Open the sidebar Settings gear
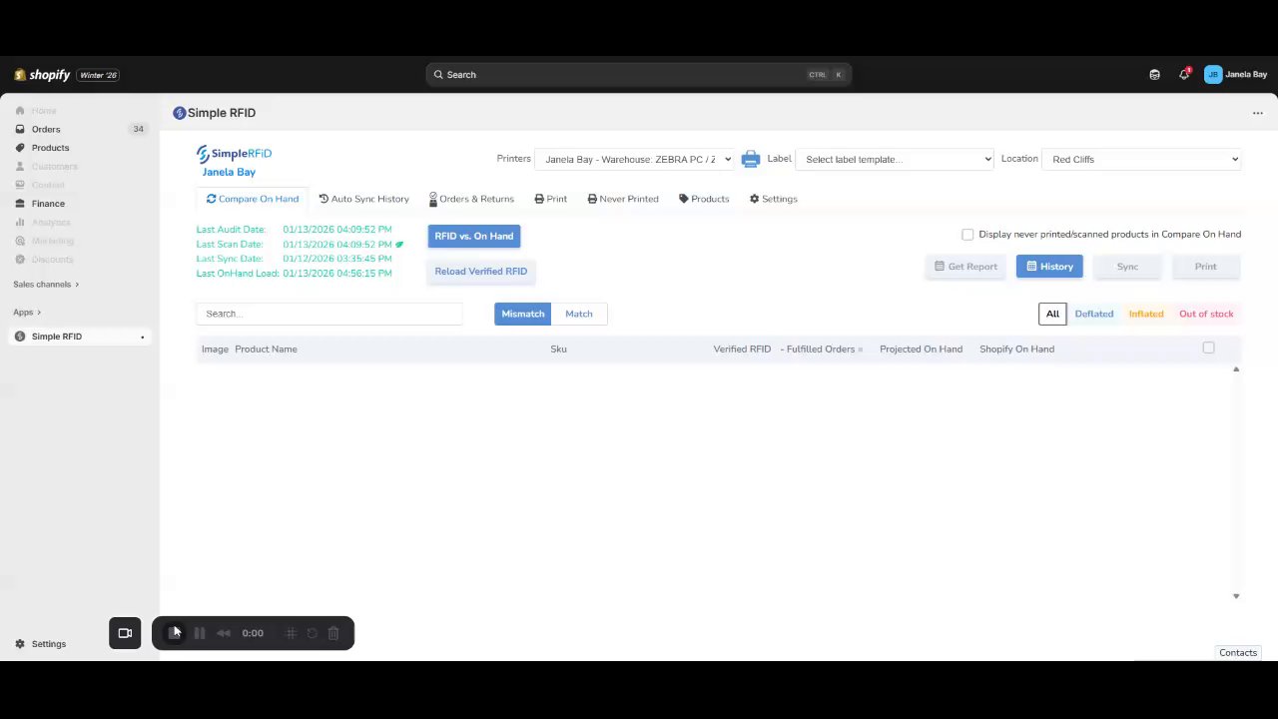 (x=20, y=644)
